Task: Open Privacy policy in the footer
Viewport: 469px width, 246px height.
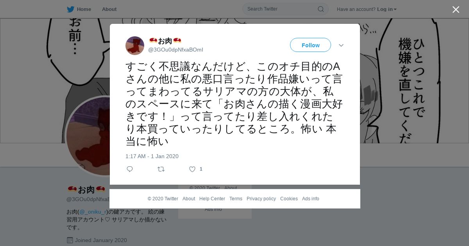Action: click(x=261, y=199)
